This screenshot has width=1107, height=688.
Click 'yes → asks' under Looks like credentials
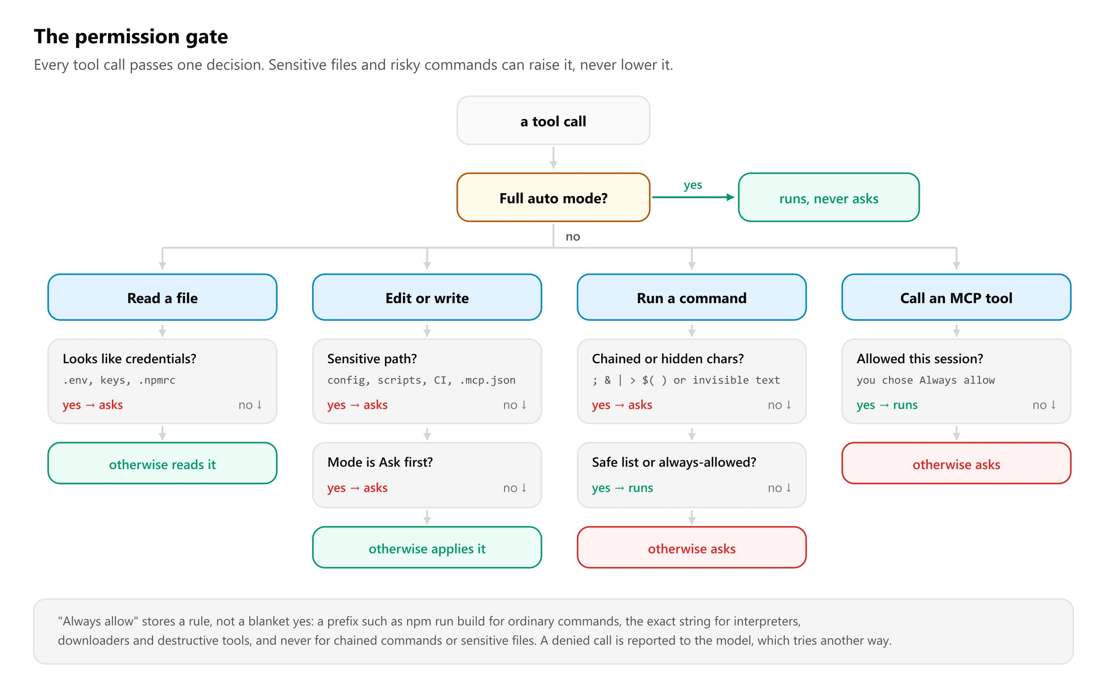coord(93,405)
